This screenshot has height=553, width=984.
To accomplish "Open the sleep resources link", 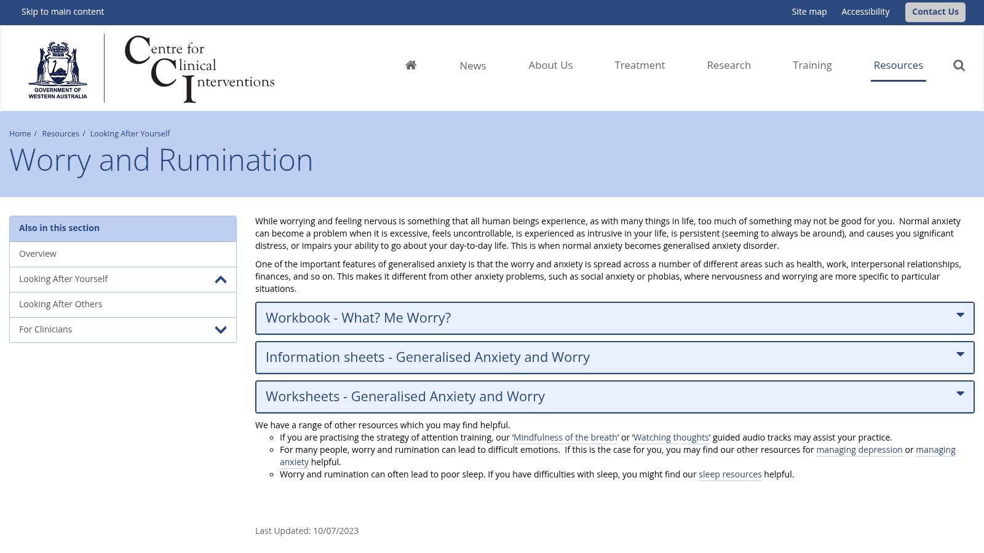I will (x=730, y=474).
